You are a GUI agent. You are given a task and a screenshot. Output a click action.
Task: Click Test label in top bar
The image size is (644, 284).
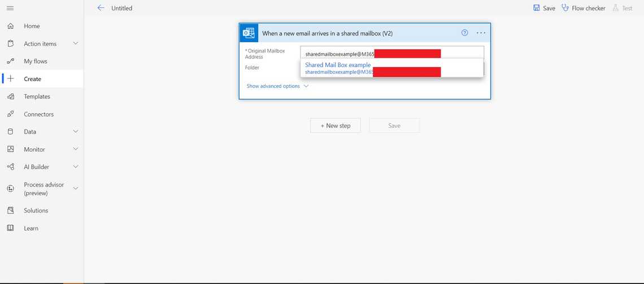coord(627,8)
